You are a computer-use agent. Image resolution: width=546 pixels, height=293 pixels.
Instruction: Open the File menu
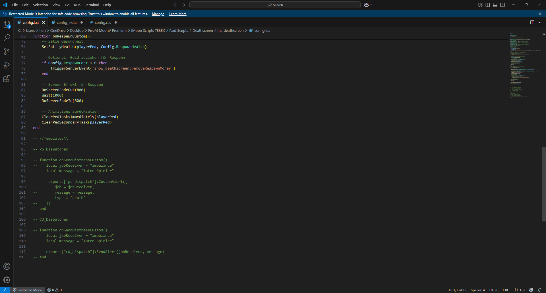pos(15,5)
